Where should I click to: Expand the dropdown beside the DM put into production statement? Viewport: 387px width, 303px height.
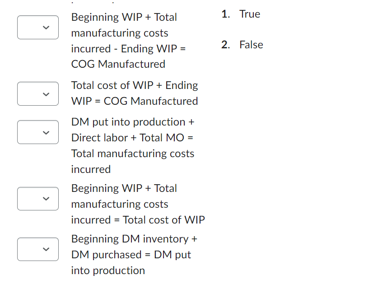click(x=37, y=249)
